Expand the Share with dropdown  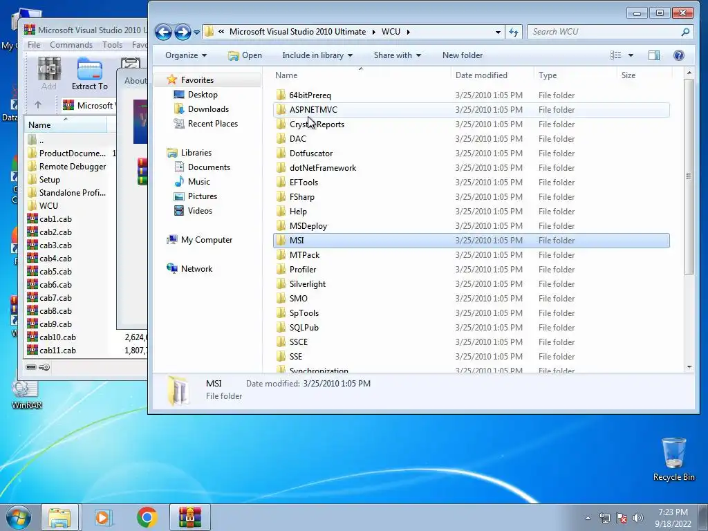(398, 55)
